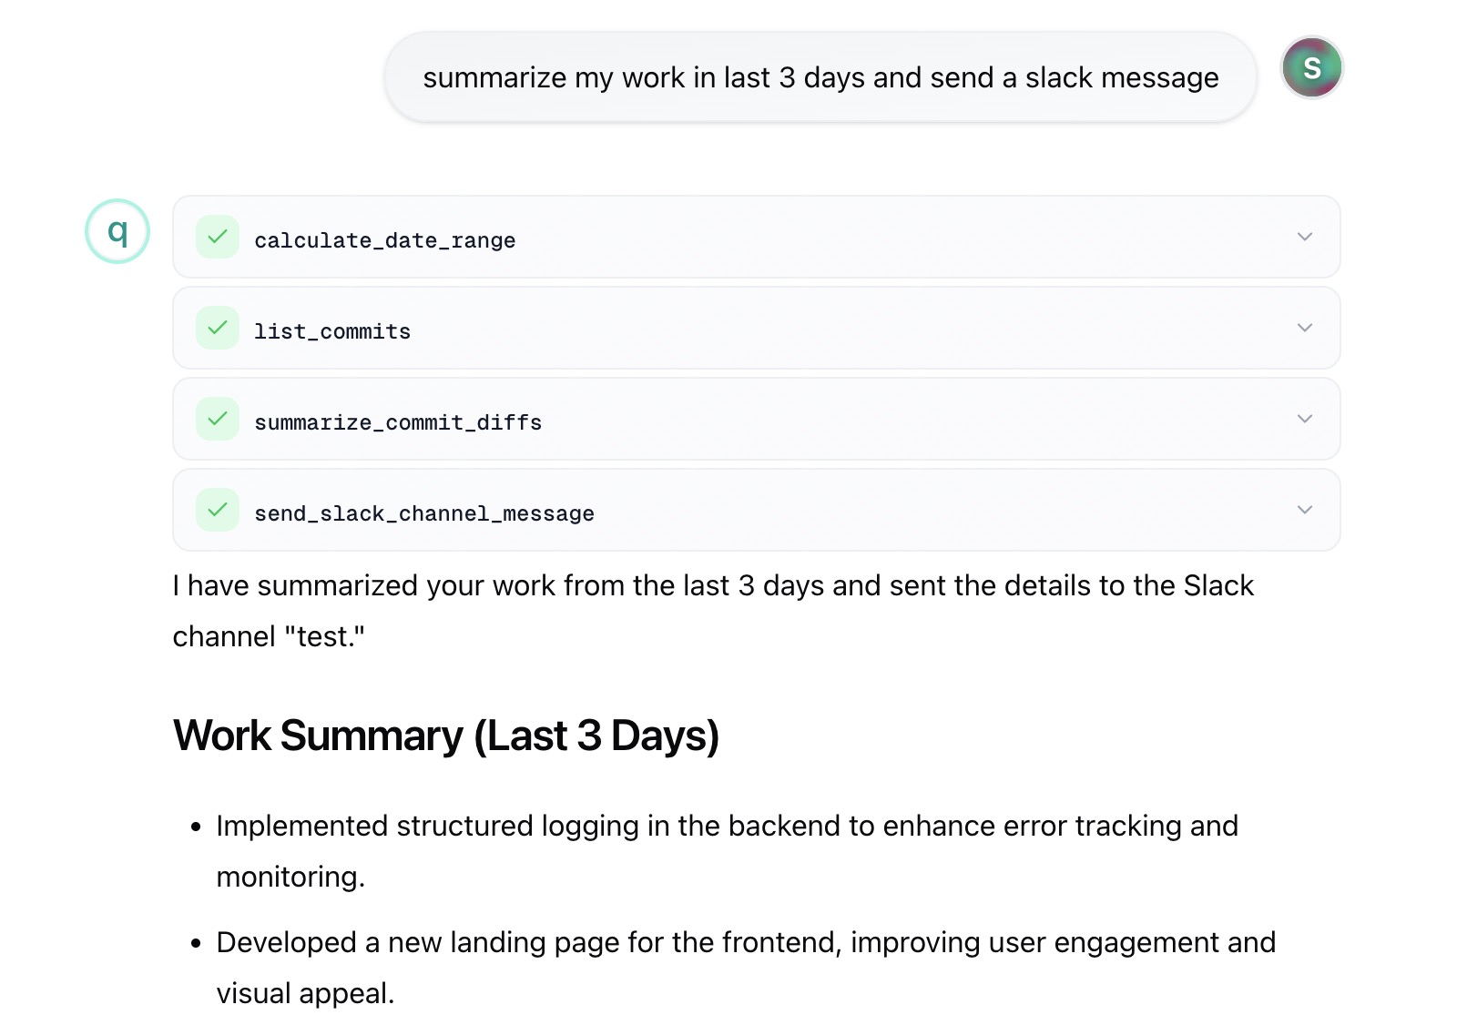Click the success check icon for send_slack_channel_message
This screenshot has height=1025, width=1457.
coord(218,510)
